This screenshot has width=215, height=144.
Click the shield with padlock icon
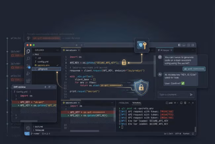click(x=141, y=87)
